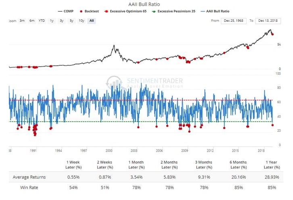Select the highlighted All range button
The width and height of the screenshot is (293, 200).
tap(92, 21)
